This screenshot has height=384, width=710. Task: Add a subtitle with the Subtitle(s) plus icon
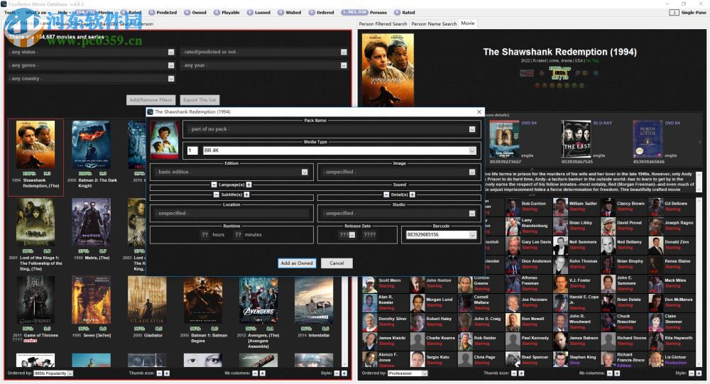[246, 194]
